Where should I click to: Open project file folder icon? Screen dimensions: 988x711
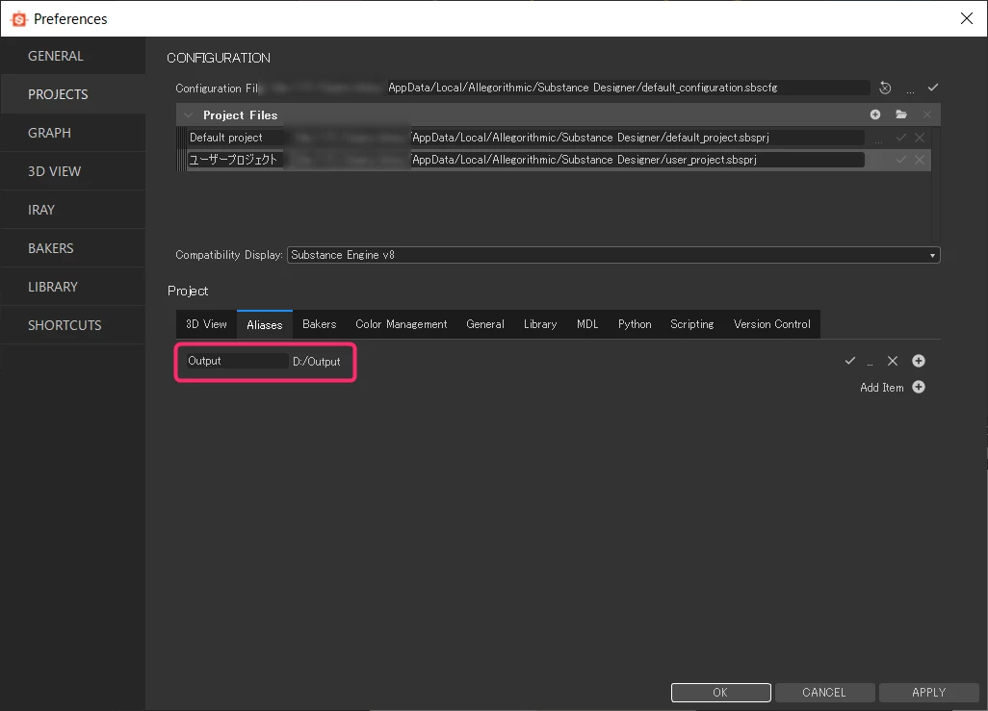click(901, 114)
